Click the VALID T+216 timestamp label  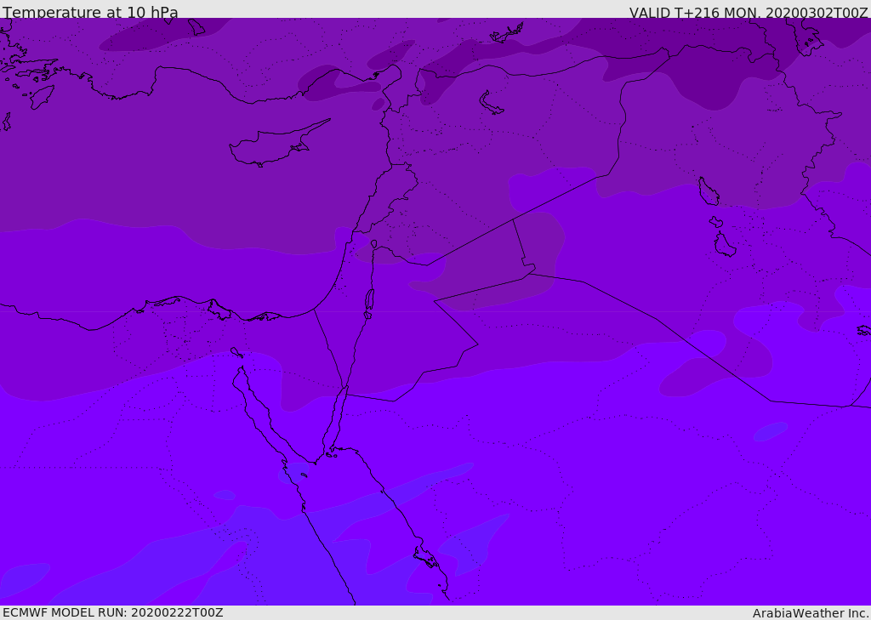748,13
